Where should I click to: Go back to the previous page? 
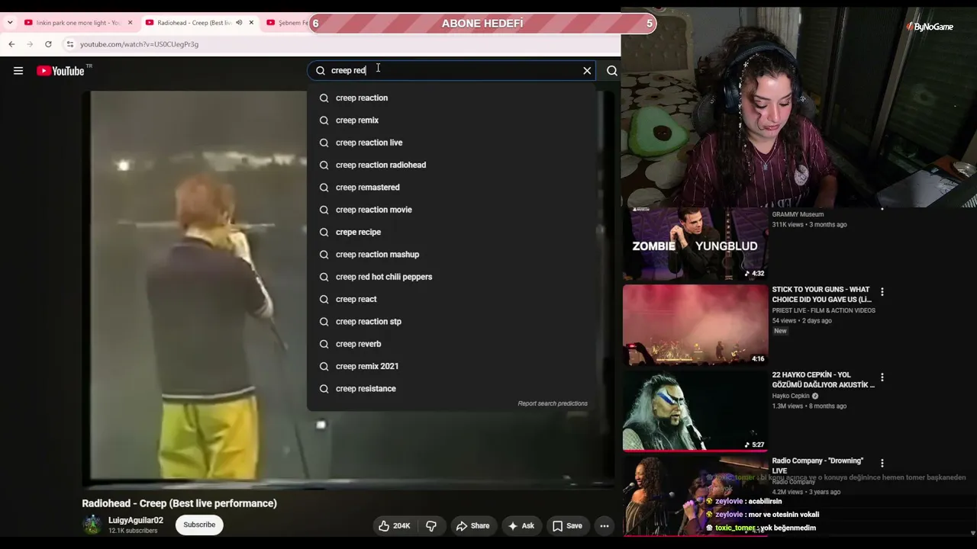click(11, 44)
